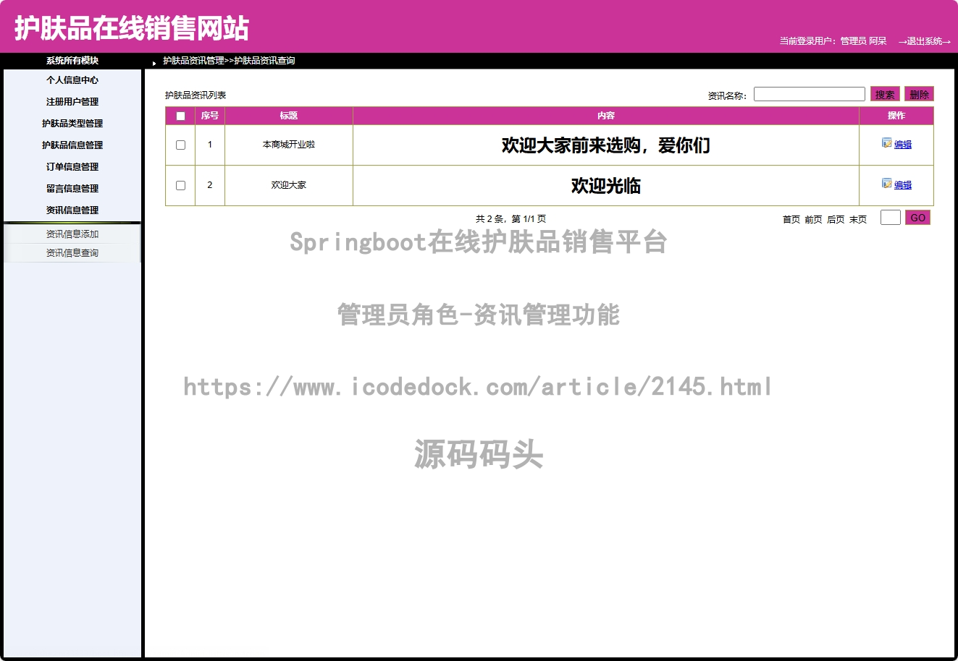Click 序号 column header
This screenshot has width=958, height=661.
pos(210,116)
